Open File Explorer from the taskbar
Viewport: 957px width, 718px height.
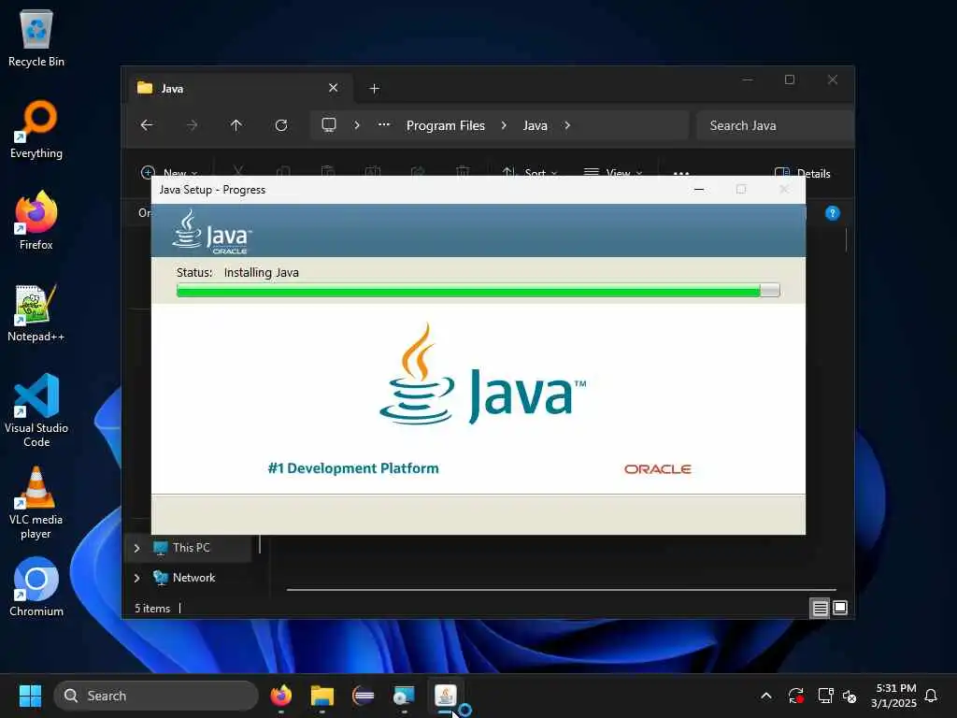322,696
